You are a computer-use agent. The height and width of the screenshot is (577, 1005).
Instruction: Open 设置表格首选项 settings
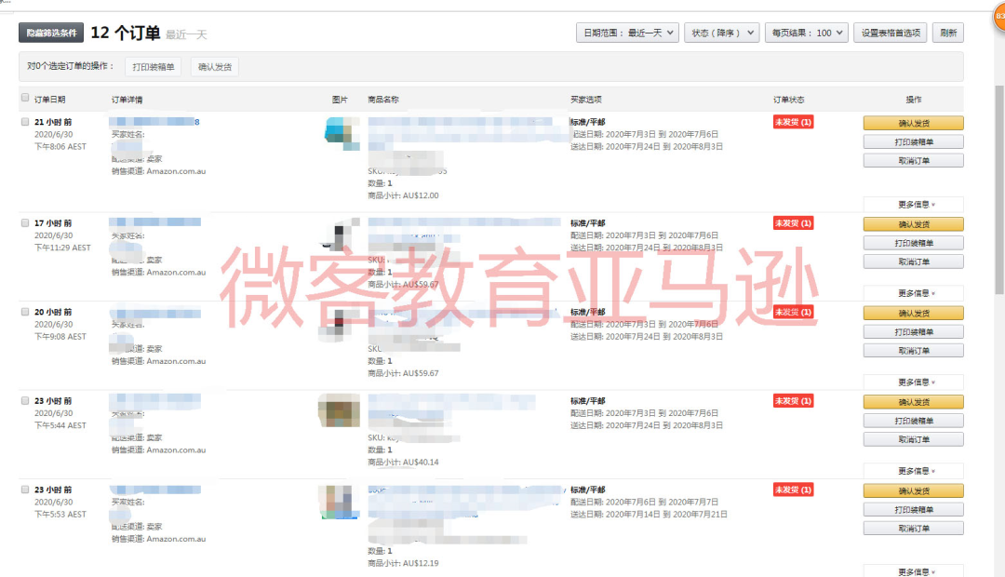(x=890, y=32)
